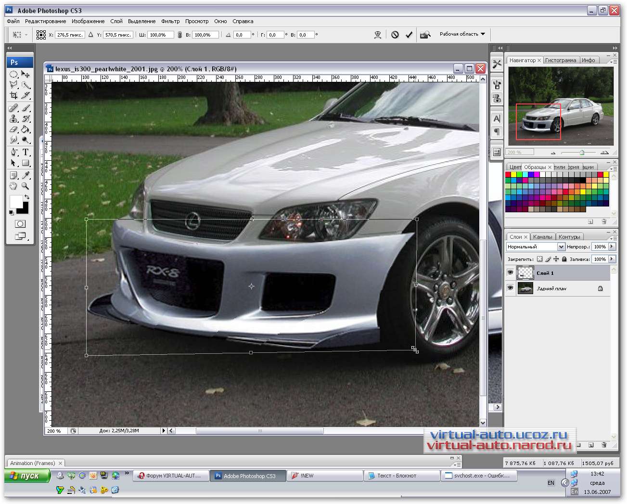Select the Hand tool

(13, 186)
